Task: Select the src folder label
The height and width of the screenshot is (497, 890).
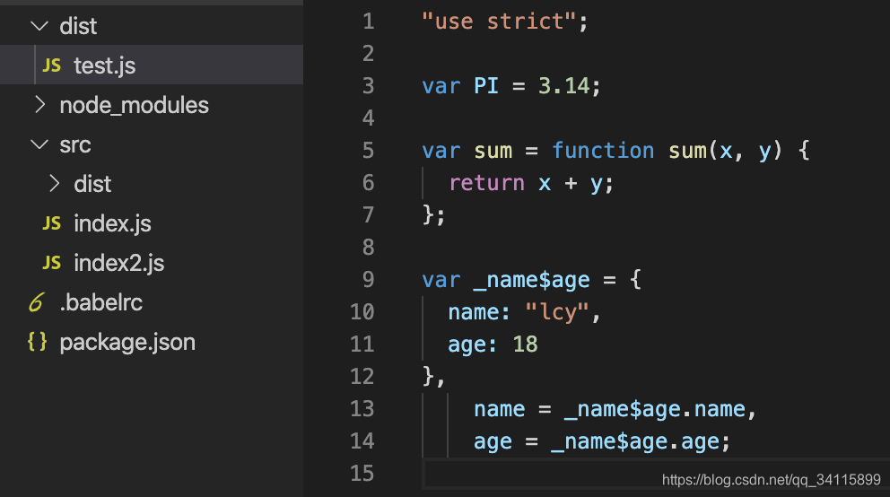Action: [x=75, y=145]
